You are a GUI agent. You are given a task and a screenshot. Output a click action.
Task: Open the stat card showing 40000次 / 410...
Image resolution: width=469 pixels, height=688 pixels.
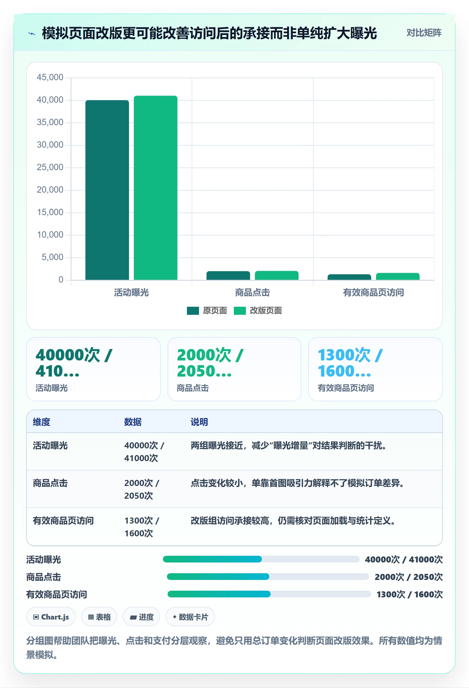click(93, 369)
